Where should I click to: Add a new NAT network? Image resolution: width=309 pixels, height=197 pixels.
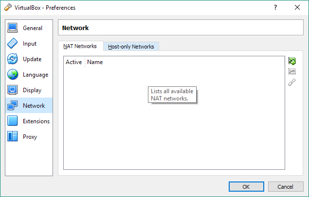(292, 61)
